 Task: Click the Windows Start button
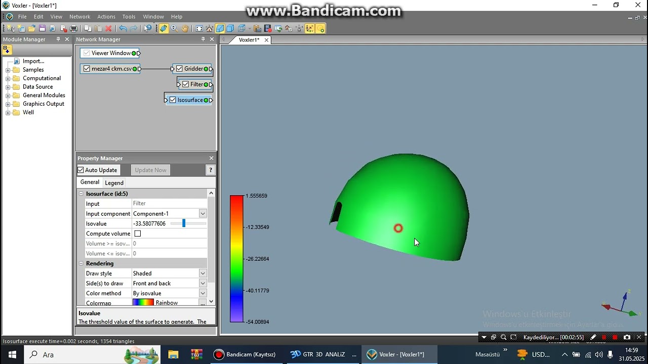(x=12, y=354)
